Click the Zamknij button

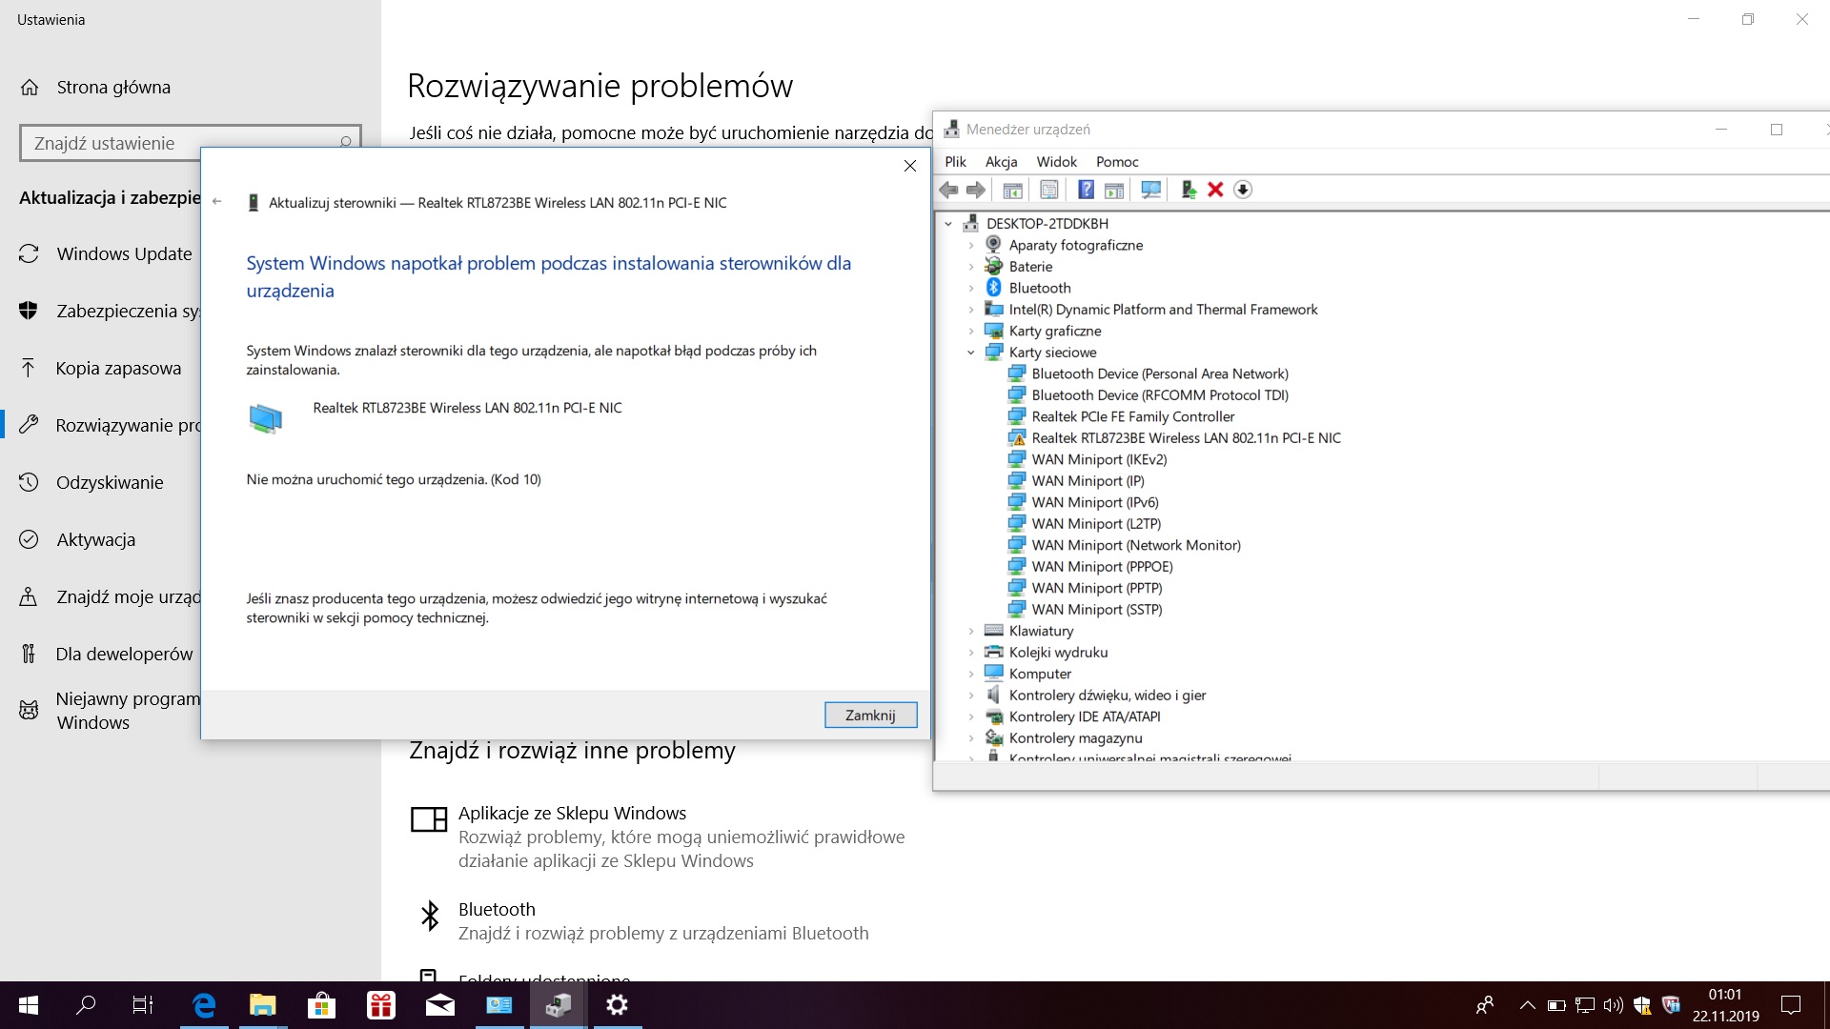point(870,715)
